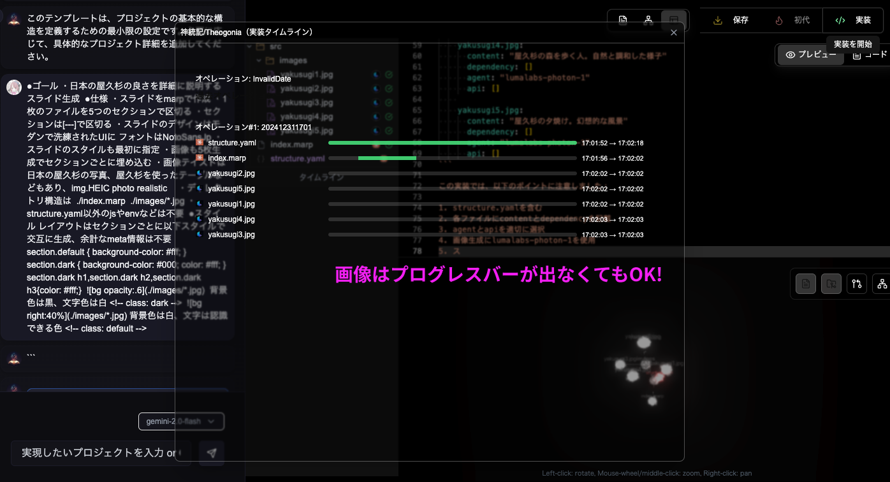Click the yakusugi1.jpg agent icon in the timeline
The height and width of the screenshot is (482, 890).
(x=200, y=204)
